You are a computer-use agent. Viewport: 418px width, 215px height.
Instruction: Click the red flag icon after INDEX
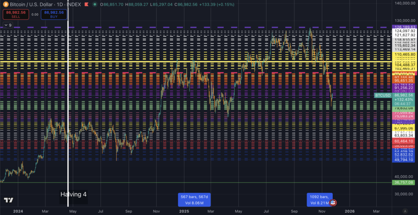[86, 4]
